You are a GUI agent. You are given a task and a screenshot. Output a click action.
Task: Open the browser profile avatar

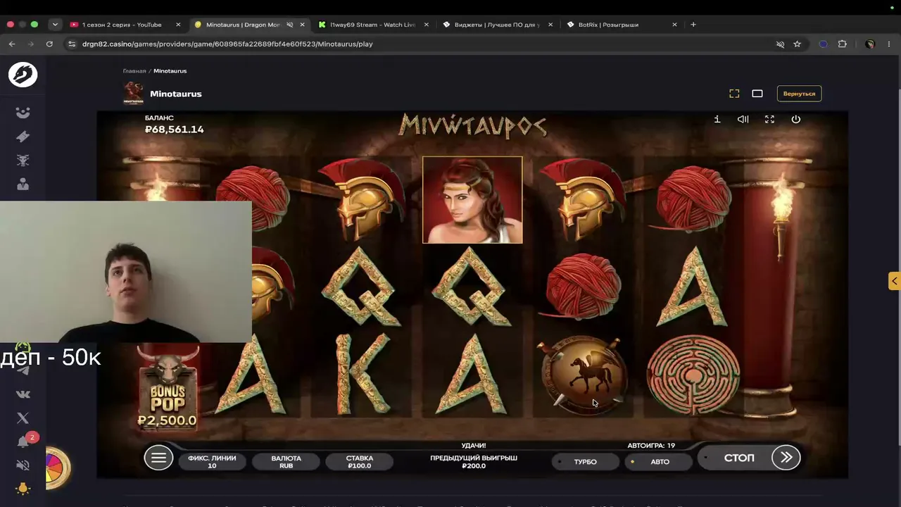coord(870,44)
